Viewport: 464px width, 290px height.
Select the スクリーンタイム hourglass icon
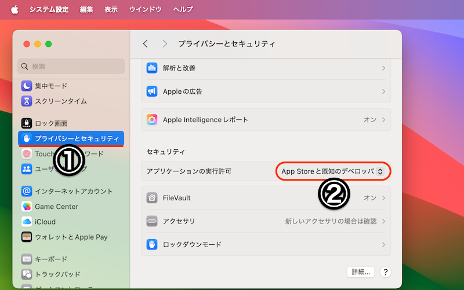[27, 101]
